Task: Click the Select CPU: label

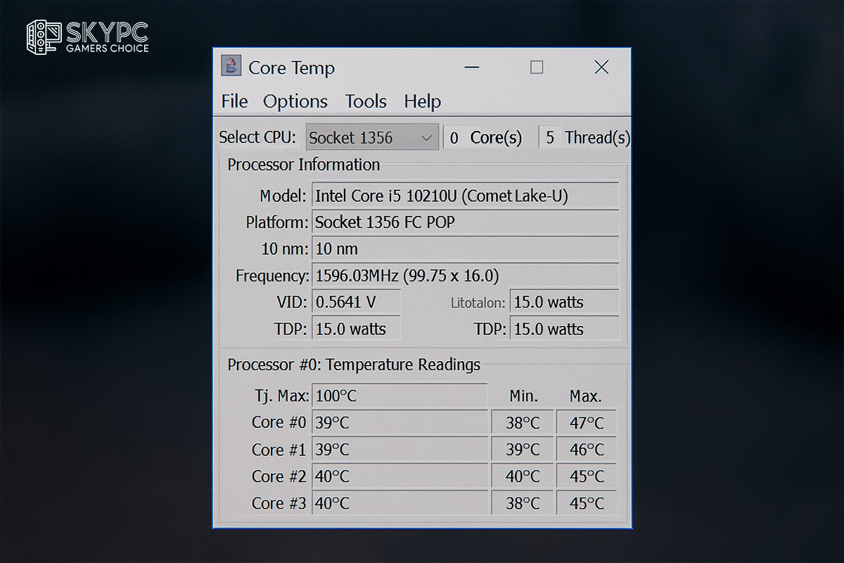Action: [257, 137]
